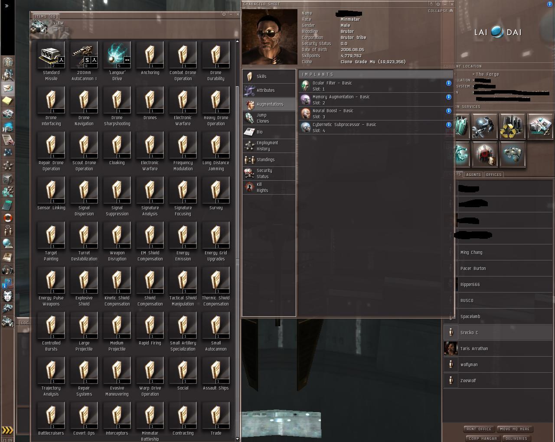The image size is (555, 442).
Task: Select guest ZeeWolf in the list
Action: pyautogui.click(x=498, y=381)
